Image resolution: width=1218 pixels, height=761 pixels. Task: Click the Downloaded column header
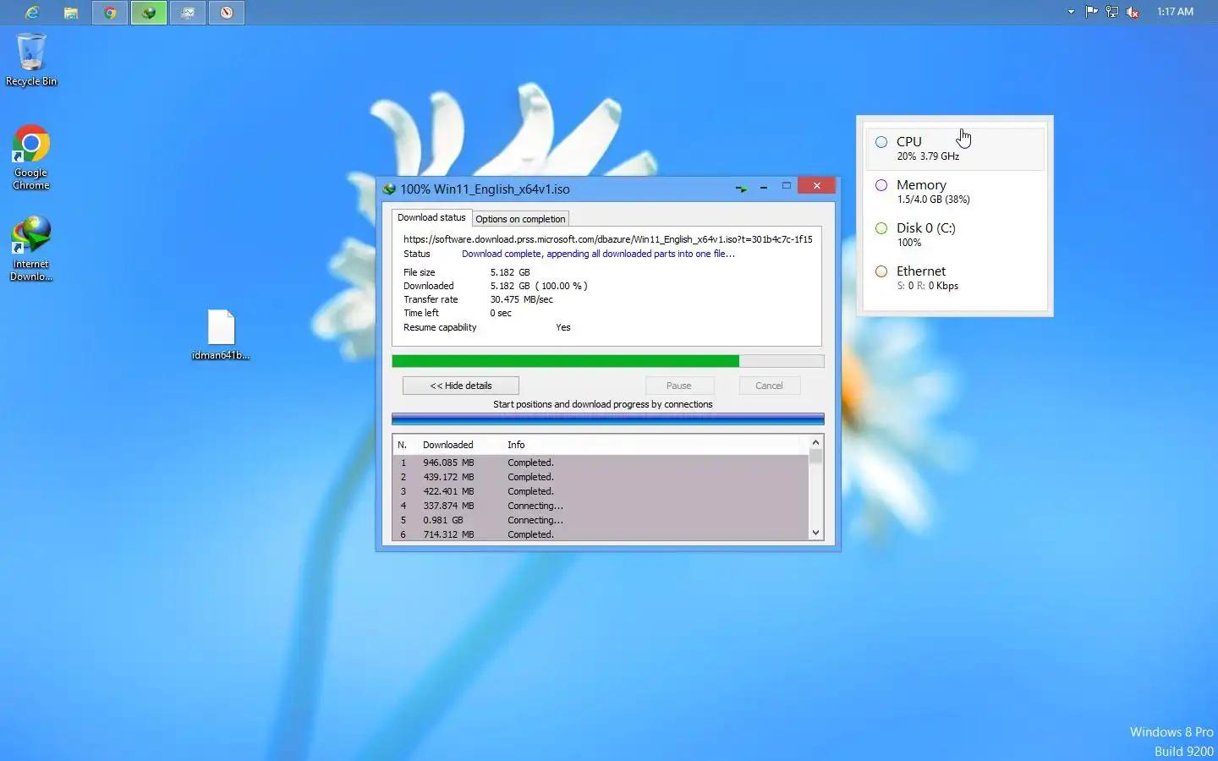pos(448,445)
